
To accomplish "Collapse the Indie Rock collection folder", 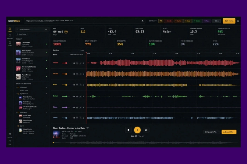I will pyautogui.click(x=16, y=112).
